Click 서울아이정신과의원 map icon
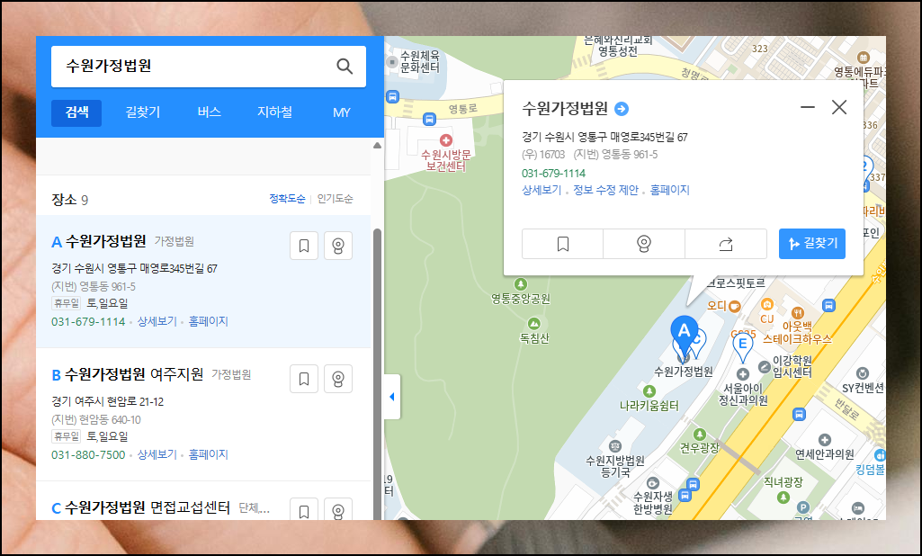The width and height of the screenshot is (922, 556). pyautogui.click(x=743, y=374)
